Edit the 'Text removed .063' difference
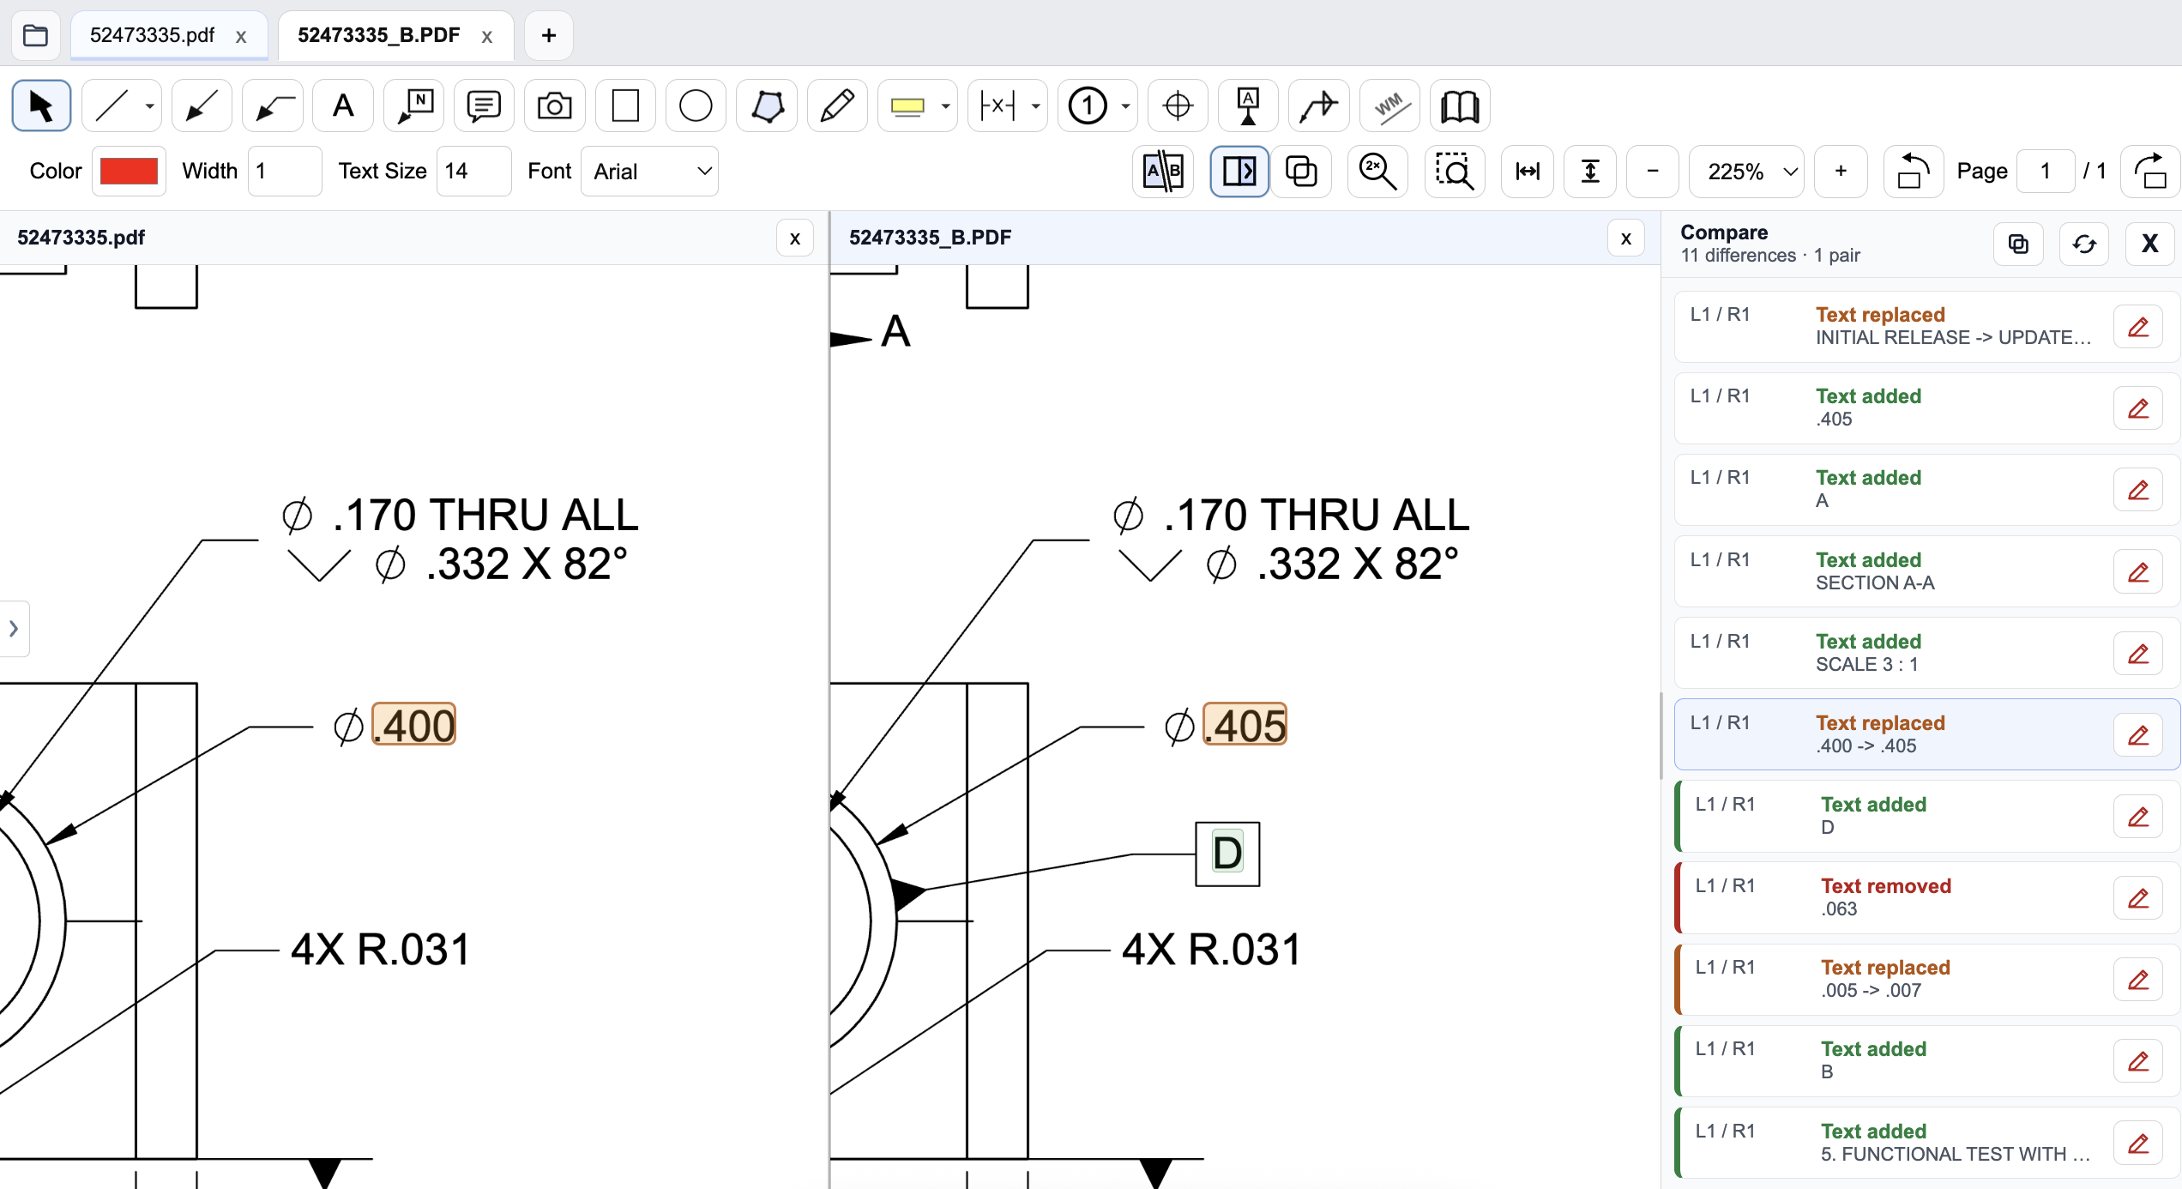The height and width of the screenshot is (1189, 2182). 2138,898
